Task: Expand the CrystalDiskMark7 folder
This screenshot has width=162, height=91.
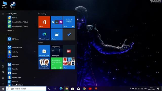Action: (x=35, y=85)
